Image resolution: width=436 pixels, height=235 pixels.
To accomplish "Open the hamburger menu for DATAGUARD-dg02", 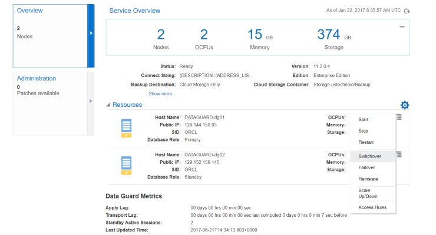I will pyautogui.click(x=399, y=154).
